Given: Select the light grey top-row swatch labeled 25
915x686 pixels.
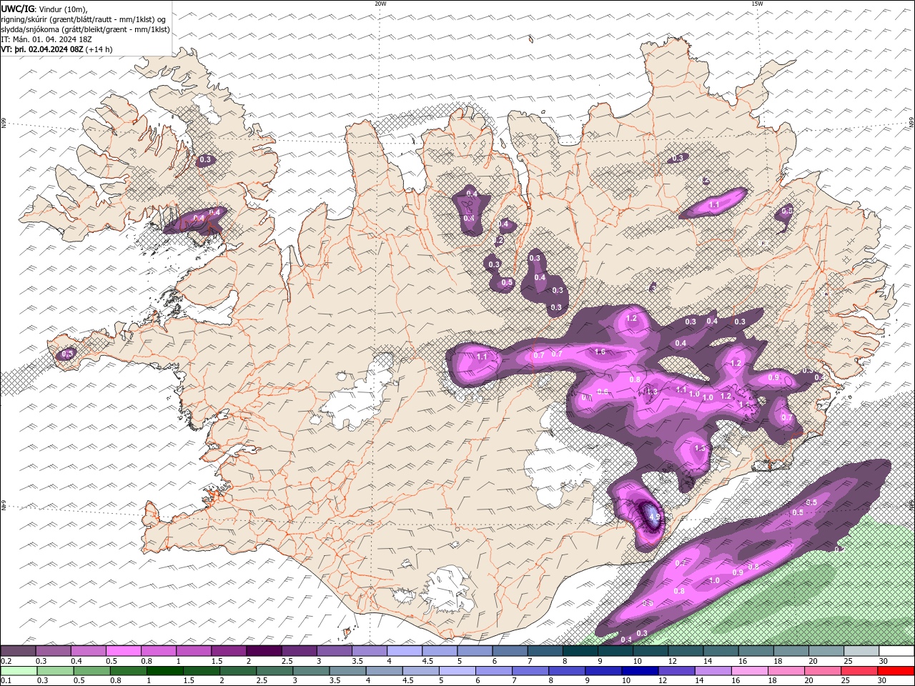Looking at the screenshot, I should 861,651.
